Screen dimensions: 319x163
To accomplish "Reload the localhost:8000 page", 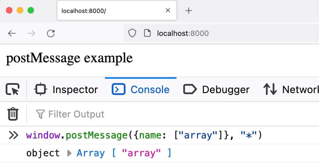I will [x=51, y=33].
